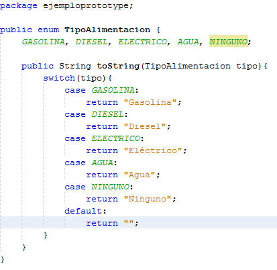Select the DIESEL enum constant in declaration list
277x270 pixels.
tap(92, 42)
